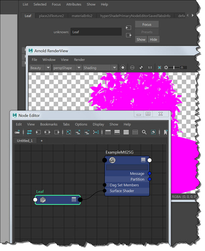
Task: Adjust the exposure slider in RenderView
Action: (x=174, y=68)
